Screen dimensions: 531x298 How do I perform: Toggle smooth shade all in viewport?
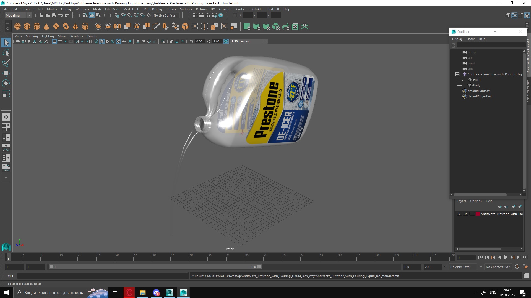pos(102,41)
